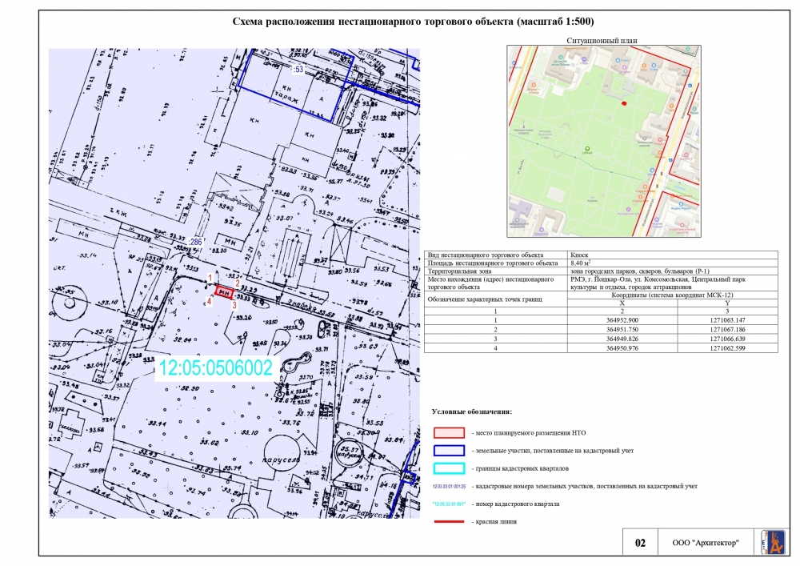Viewport: 800px width, 566px height.
Task: Select boundary point 3 on the plan
Action: (x=234, y=305)
